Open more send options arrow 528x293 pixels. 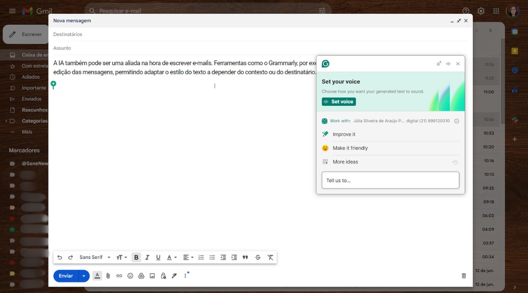[x=84, y=276]
